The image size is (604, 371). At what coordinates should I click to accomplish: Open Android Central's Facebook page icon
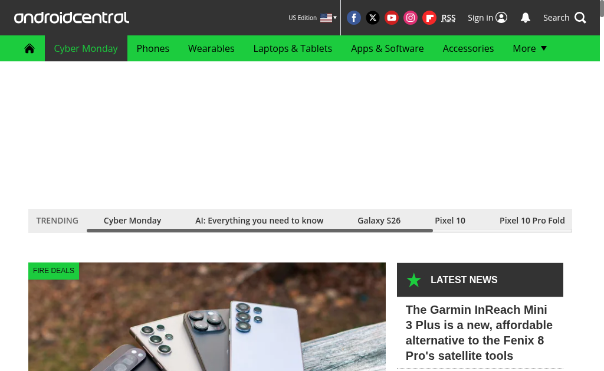(354, 18)
